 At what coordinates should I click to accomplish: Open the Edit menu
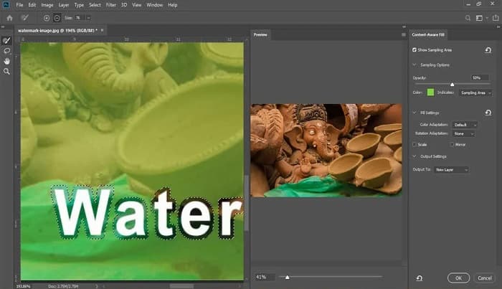(32, 5)
